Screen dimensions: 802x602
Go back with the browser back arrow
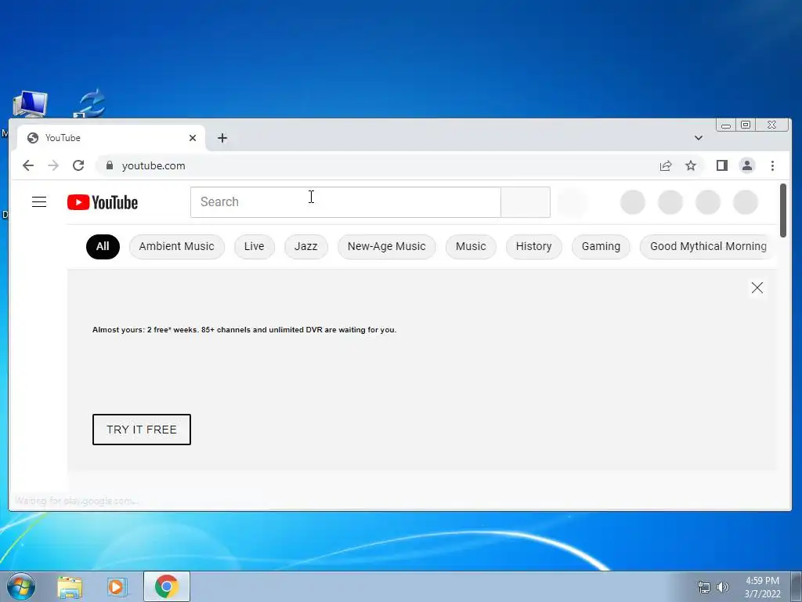tap(28, 165)
